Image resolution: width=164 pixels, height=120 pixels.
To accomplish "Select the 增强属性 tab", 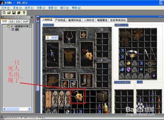I will coord(102,20).
